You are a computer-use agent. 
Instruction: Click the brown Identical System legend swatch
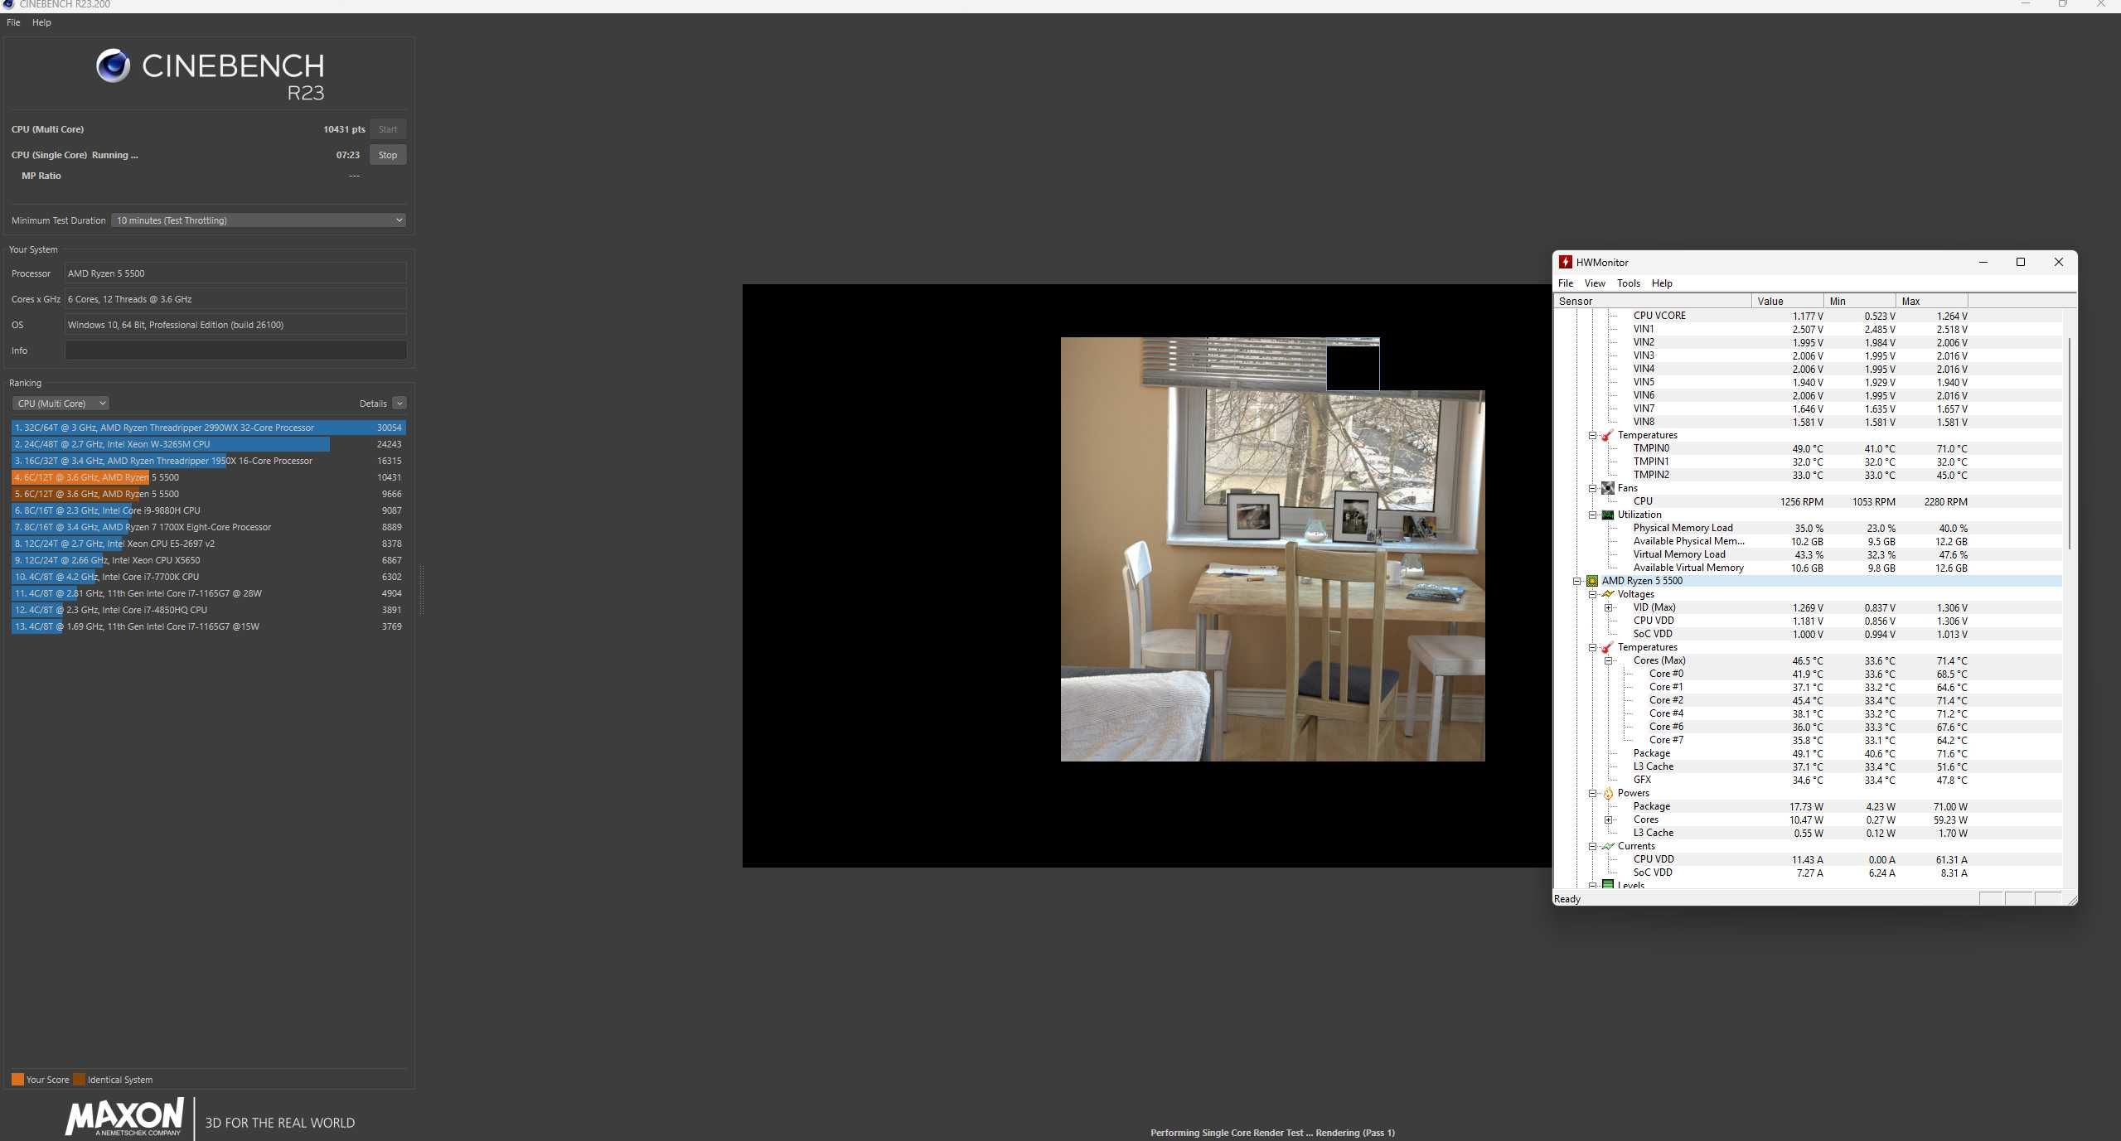(x=79, y=1079)
